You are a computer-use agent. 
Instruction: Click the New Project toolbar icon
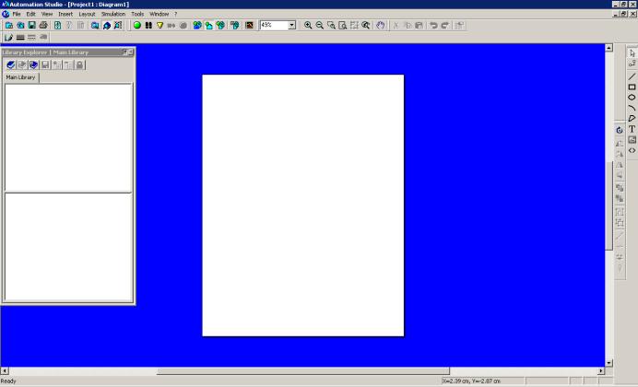[8, 25]
